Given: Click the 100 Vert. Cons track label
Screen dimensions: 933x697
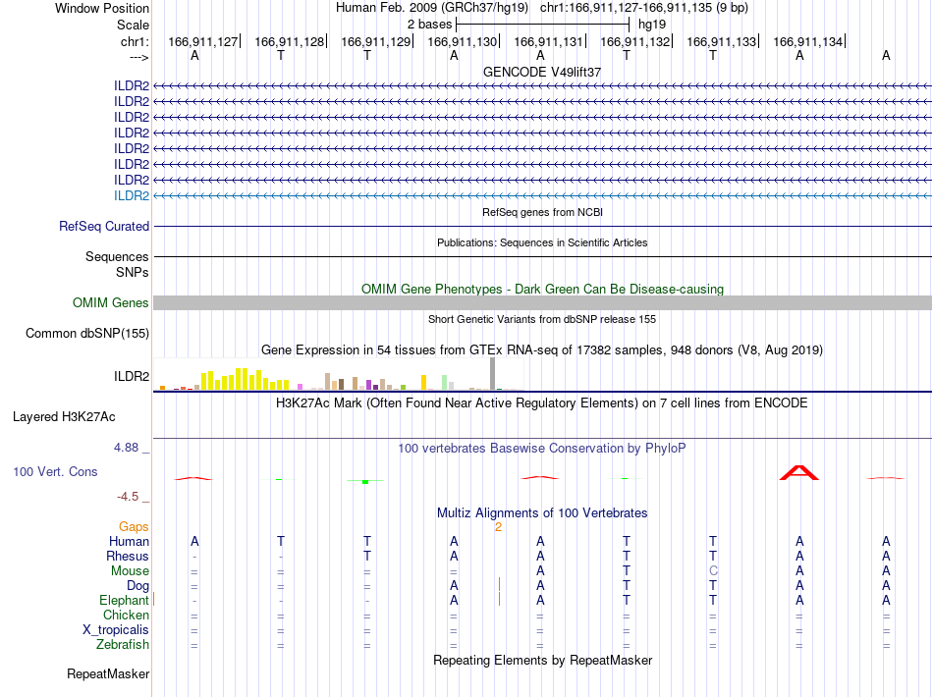Looking at the screenshot, I should (x=55, y=471).
